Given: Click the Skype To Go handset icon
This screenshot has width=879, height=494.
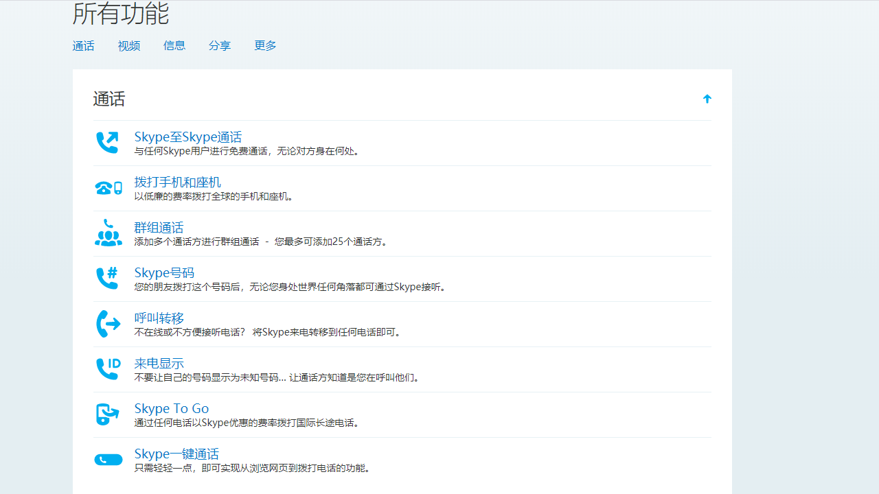Looking at the screenshot, I should 108,414.
